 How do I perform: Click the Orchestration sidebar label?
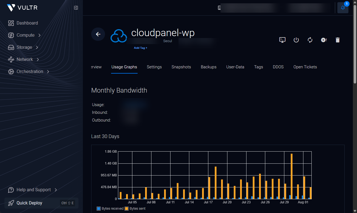[x=30, y=72]
